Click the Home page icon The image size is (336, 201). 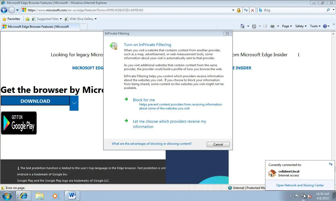coord(243,26)
